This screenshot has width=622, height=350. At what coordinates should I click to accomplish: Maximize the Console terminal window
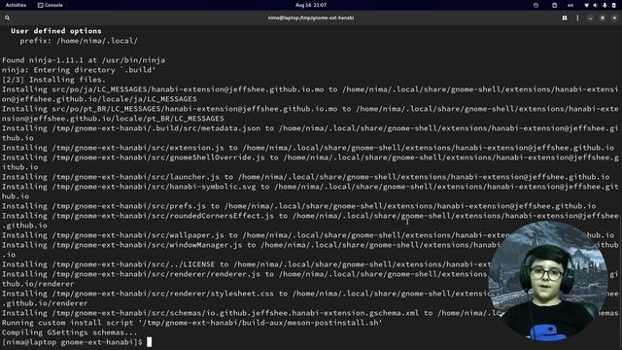[x=603, y=17]
